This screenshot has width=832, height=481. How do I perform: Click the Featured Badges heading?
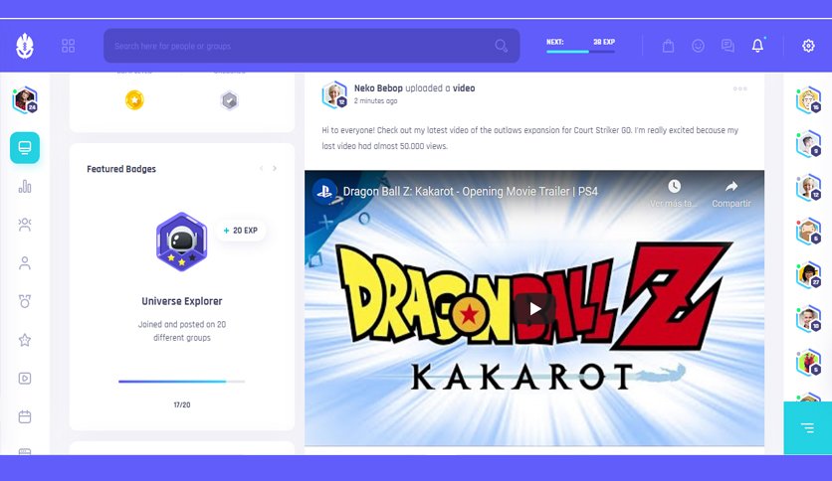tap(121, 169)
